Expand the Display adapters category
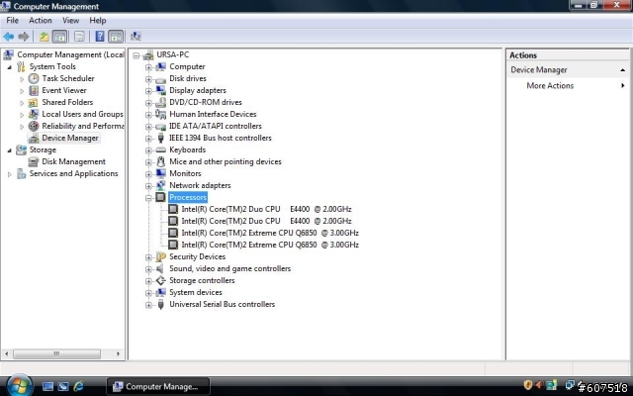633x396 pixels. click(x=148, y=91)
